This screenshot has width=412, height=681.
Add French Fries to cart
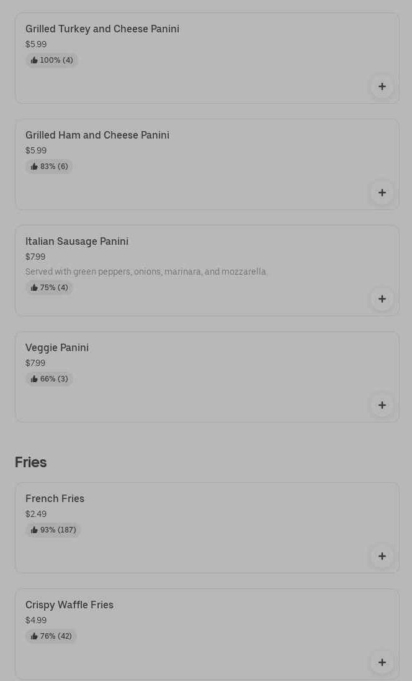(x=382, y=556)
